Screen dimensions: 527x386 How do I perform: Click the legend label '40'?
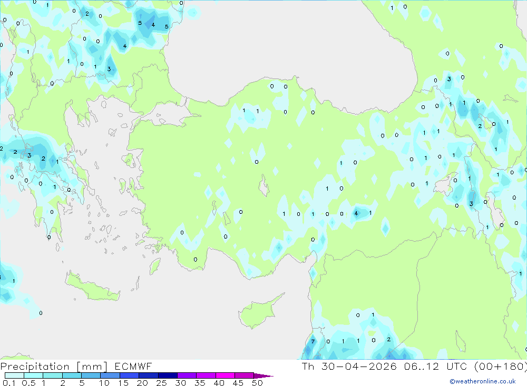pyautogui.click(x=219, y=383)
